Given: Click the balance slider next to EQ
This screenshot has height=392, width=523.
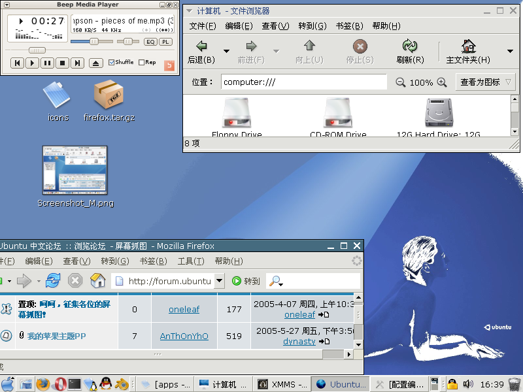Looking at the screenshot, I should [128, 42].
